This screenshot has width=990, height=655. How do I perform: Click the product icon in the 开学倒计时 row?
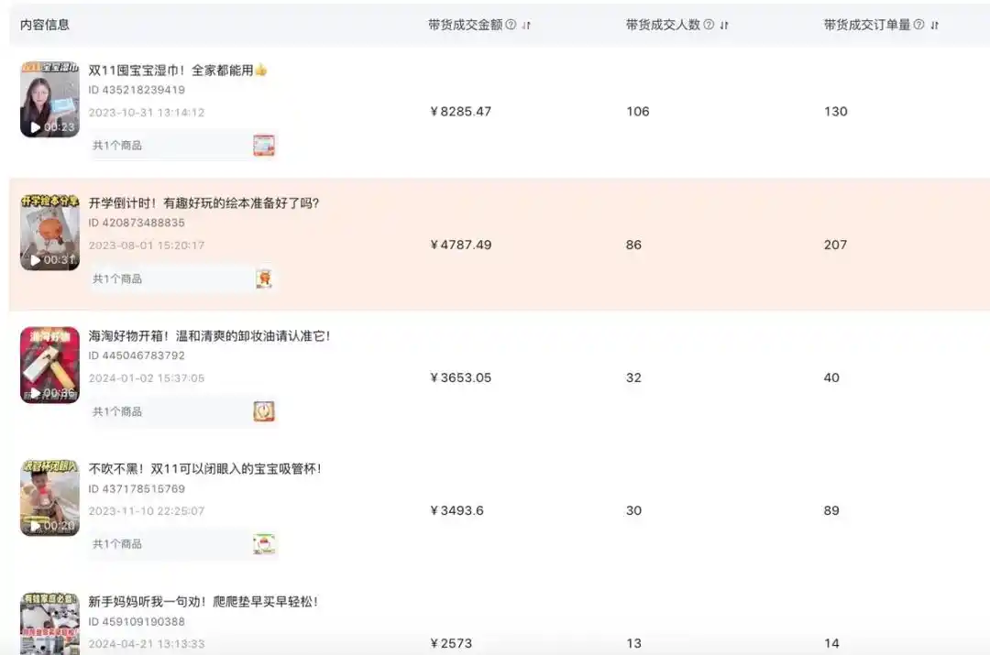coord(264,278)
